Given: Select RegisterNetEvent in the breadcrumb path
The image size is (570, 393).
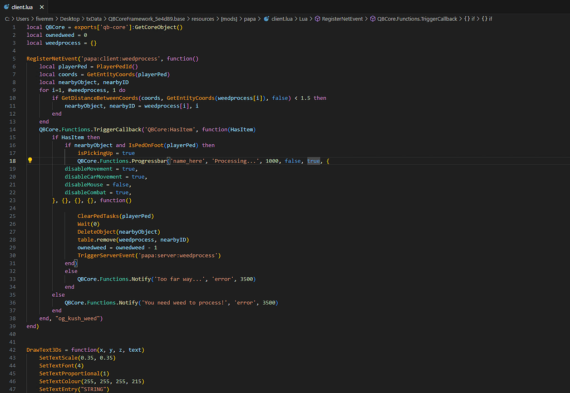Looking at the screenshot, I should [343, 18].
